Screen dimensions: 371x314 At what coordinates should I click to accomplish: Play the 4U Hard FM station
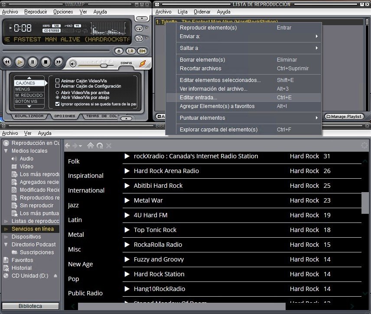click(127, 215)
